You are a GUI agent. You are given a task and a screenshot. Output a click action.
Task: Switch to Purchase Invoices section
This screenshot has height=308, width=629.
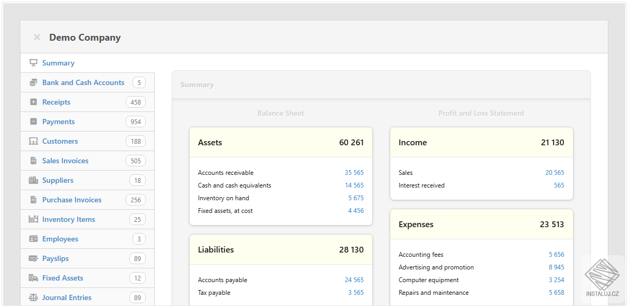(x=71, y=200)
